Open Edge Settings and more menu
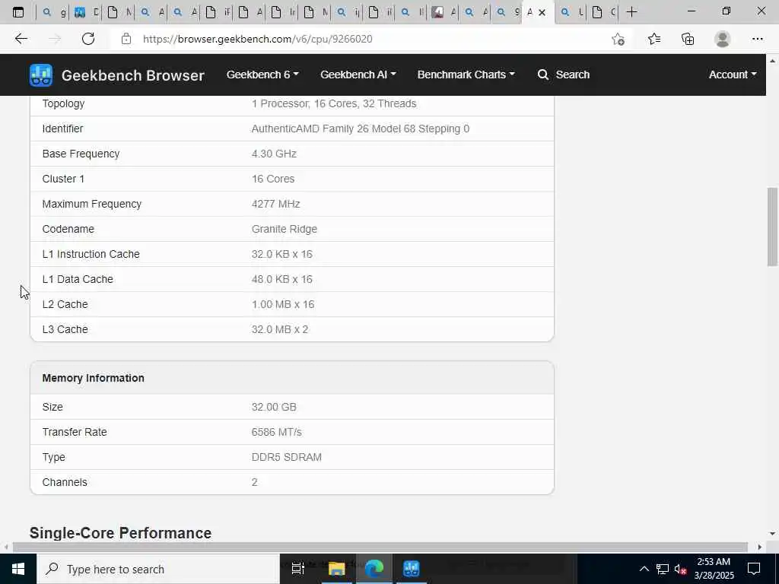Viewport: 779px width, 584px height. (x=757, y=39)
